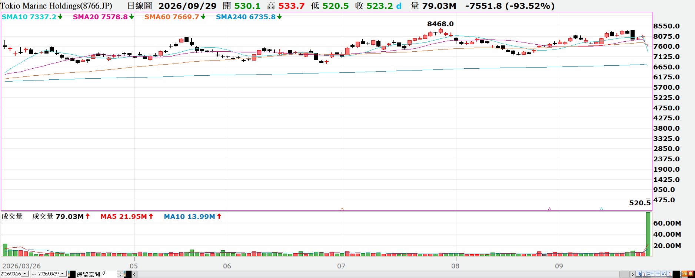Click the 60.00M volume axis label

(x=667, y=223)
